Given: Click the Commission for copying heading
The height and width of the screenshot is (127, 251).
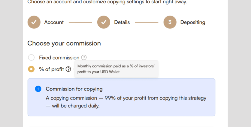Looking at the screenshot, I should pyautogui.click(x=74, y=89).
